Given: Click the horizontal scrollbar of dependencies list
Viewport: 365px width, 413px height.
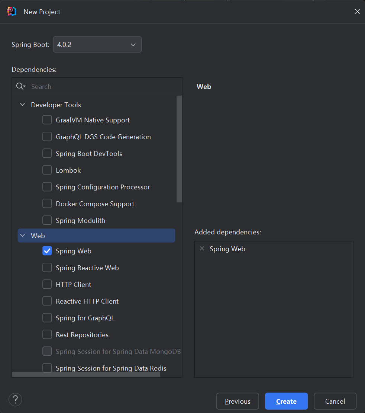Looking at the screenshot, I should click(x=86, y=374).
